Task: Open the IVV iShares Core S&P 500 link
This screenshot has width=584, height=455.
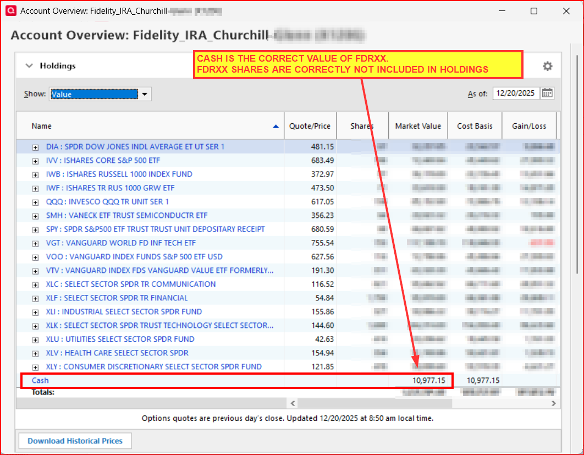Action: (103, 161)
